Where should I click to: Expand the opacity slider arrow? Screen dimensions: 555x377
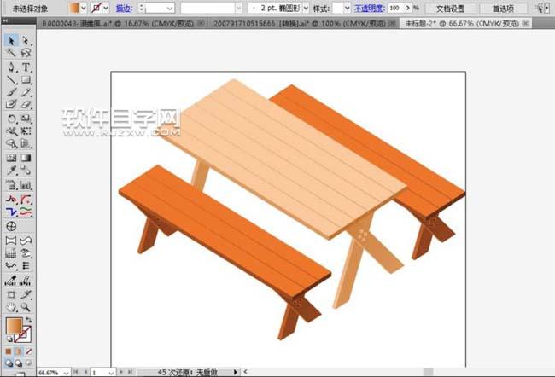408,8
